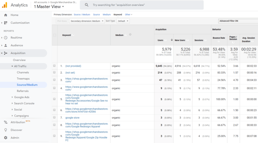Image resolution: width=258 pixels, height=143 pixels.
Task: Expand the Customization section arrow
Action: pos(2,23)
